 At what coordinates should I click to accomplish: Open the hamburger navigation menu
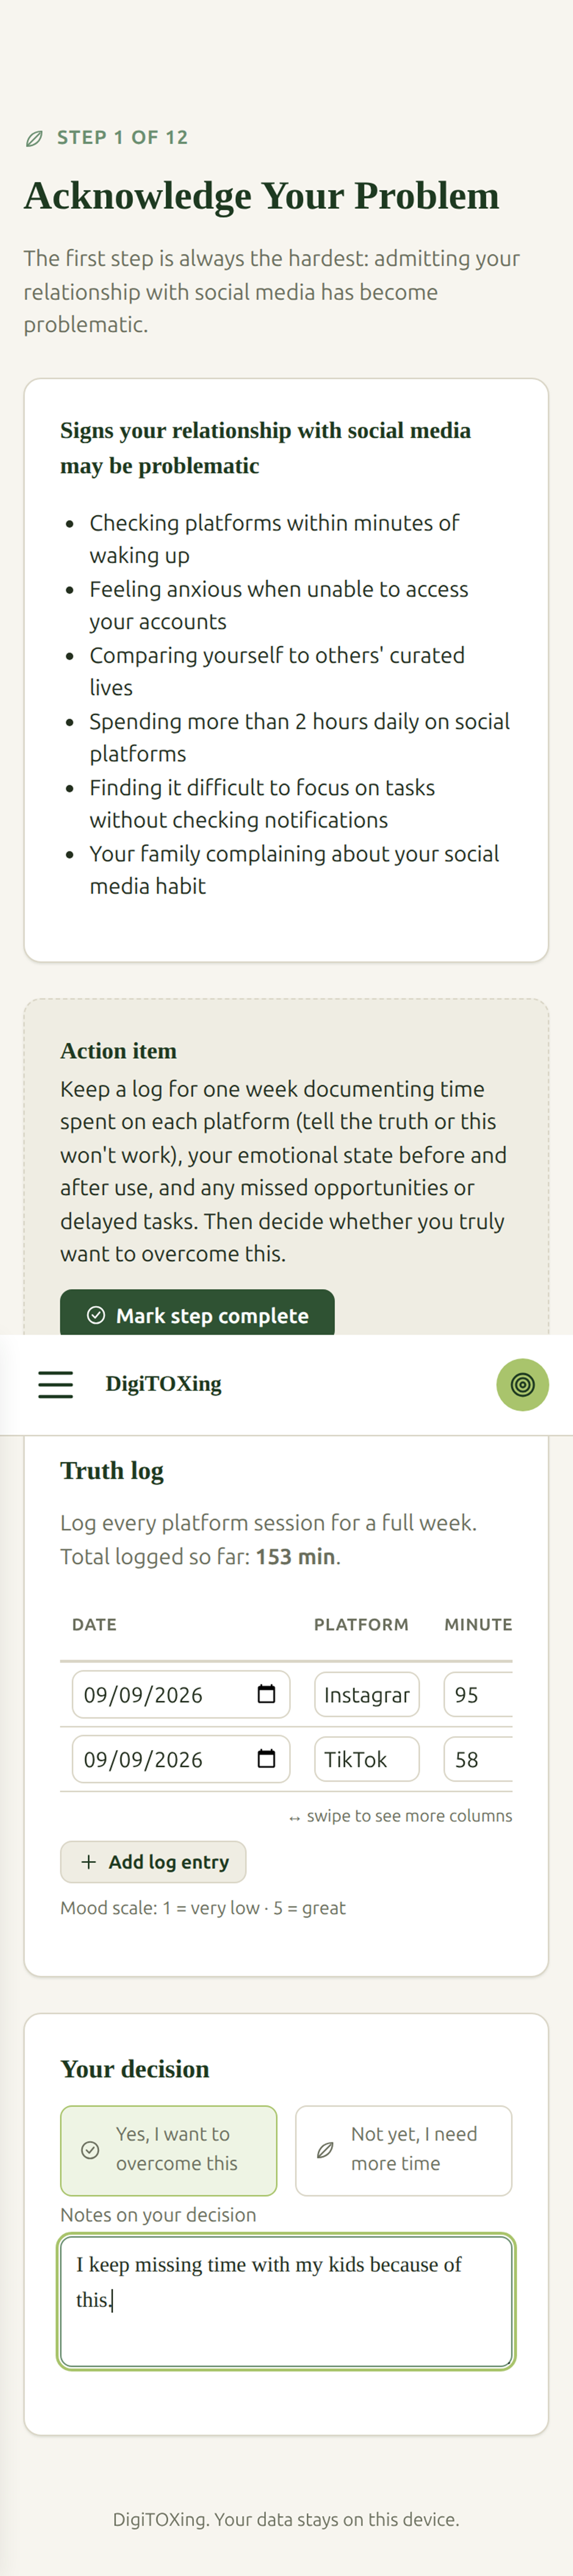(55, 1384)
